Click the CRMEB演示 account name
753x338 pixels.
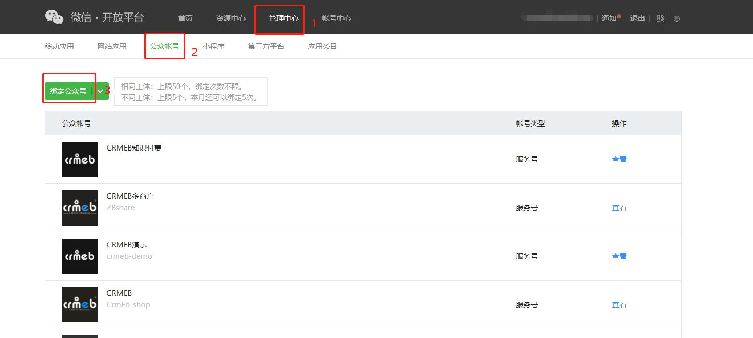tap(127, 245)
